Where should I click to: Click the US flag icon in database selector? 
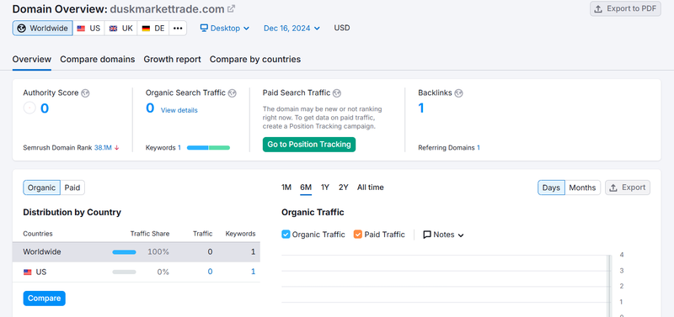tap(81, 29)
